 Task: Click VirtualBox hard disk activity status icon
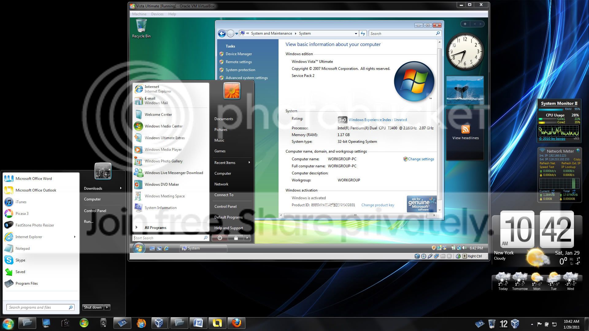417,256
